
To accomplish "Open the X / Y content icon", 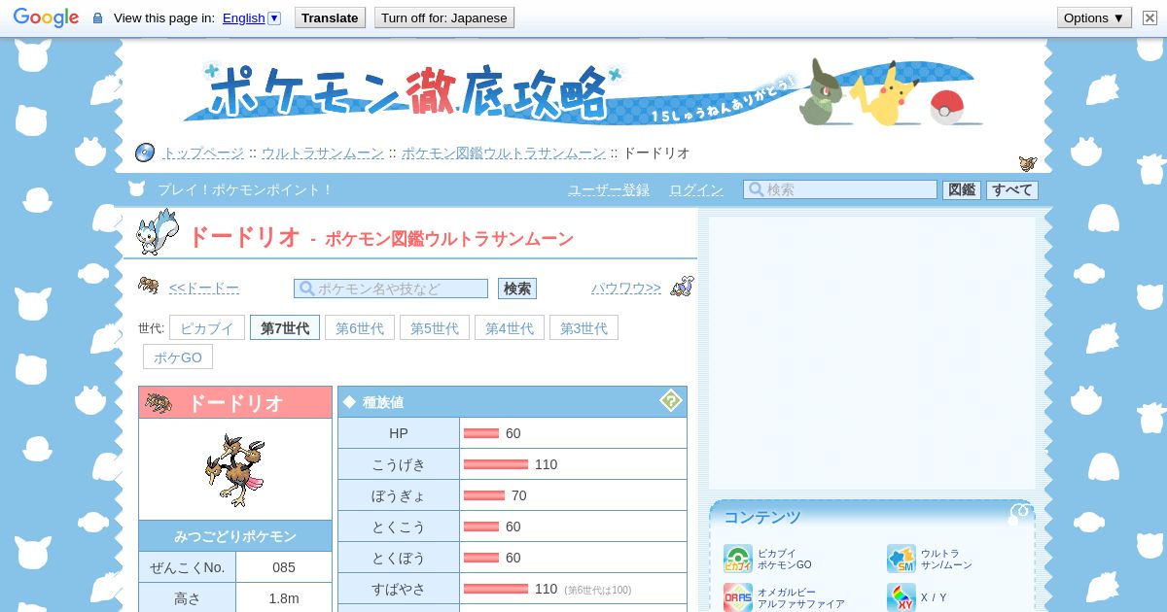I will tap(902, 597).
